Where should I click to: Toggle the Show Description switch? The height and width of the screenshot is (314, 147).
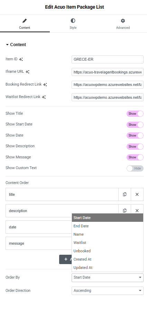point(135,146)
